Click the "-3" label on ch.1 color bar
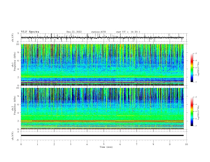Image resolution: width=210 pixels, height=162 pixels. (x=196, y=53)
